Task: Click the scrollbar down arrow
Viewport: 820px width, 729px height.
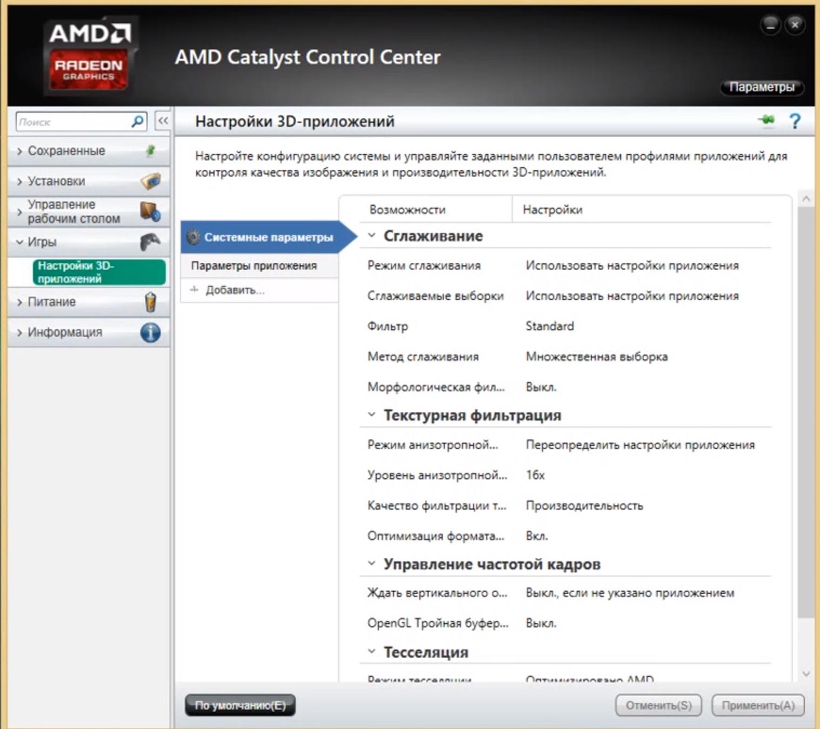Action: pyautogui.click(x=806, y=674)
